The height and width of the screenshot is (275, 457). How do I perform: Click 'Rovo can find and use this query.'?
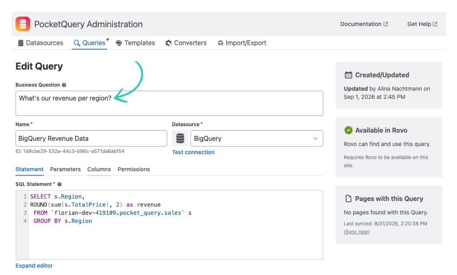pyautogui.click(x=387, y=144)
